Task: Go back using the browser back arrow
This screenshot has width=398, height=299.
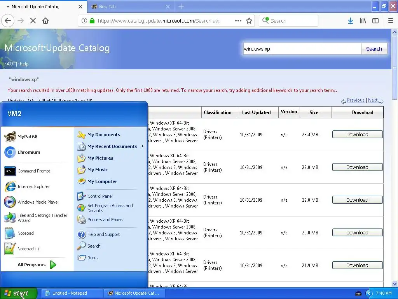Action: (8, 21)
